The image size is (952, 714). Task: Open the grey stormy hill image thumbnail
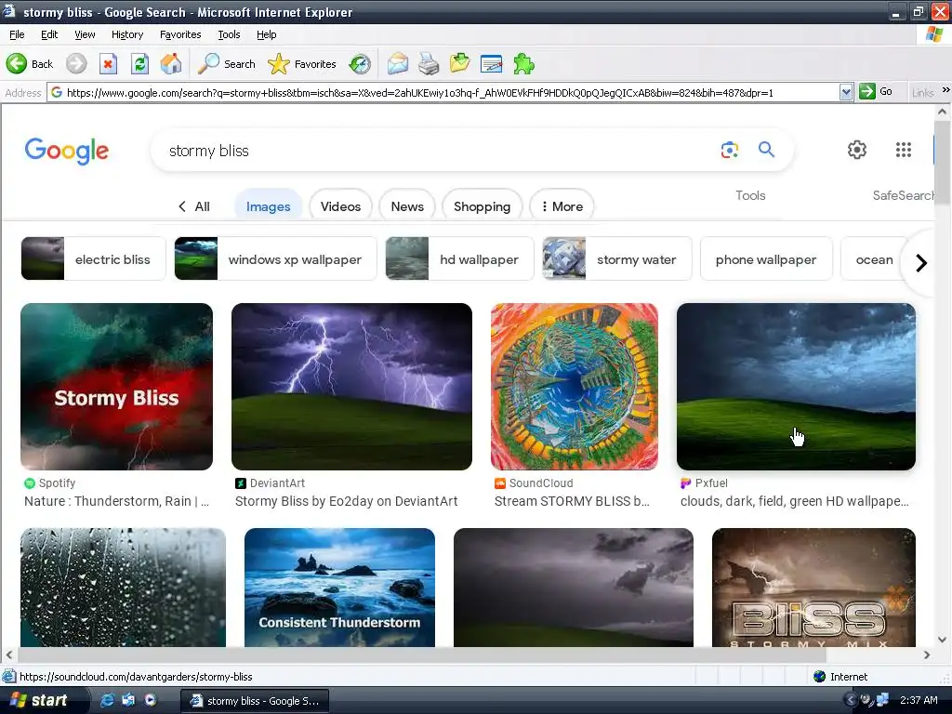(x=573, y=588)
